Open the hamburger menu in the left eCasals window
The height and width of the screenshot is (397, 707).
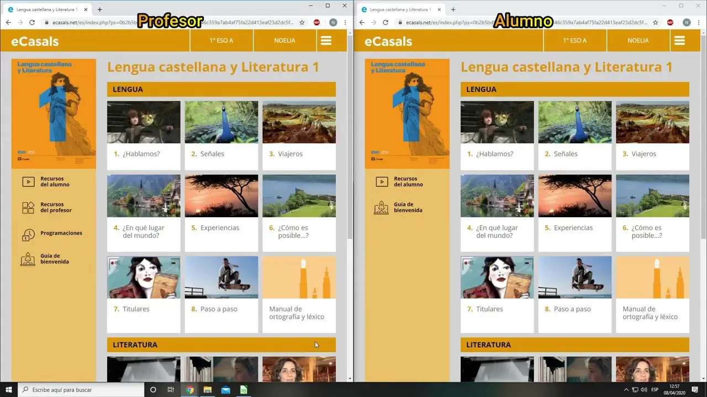point(326,41)
